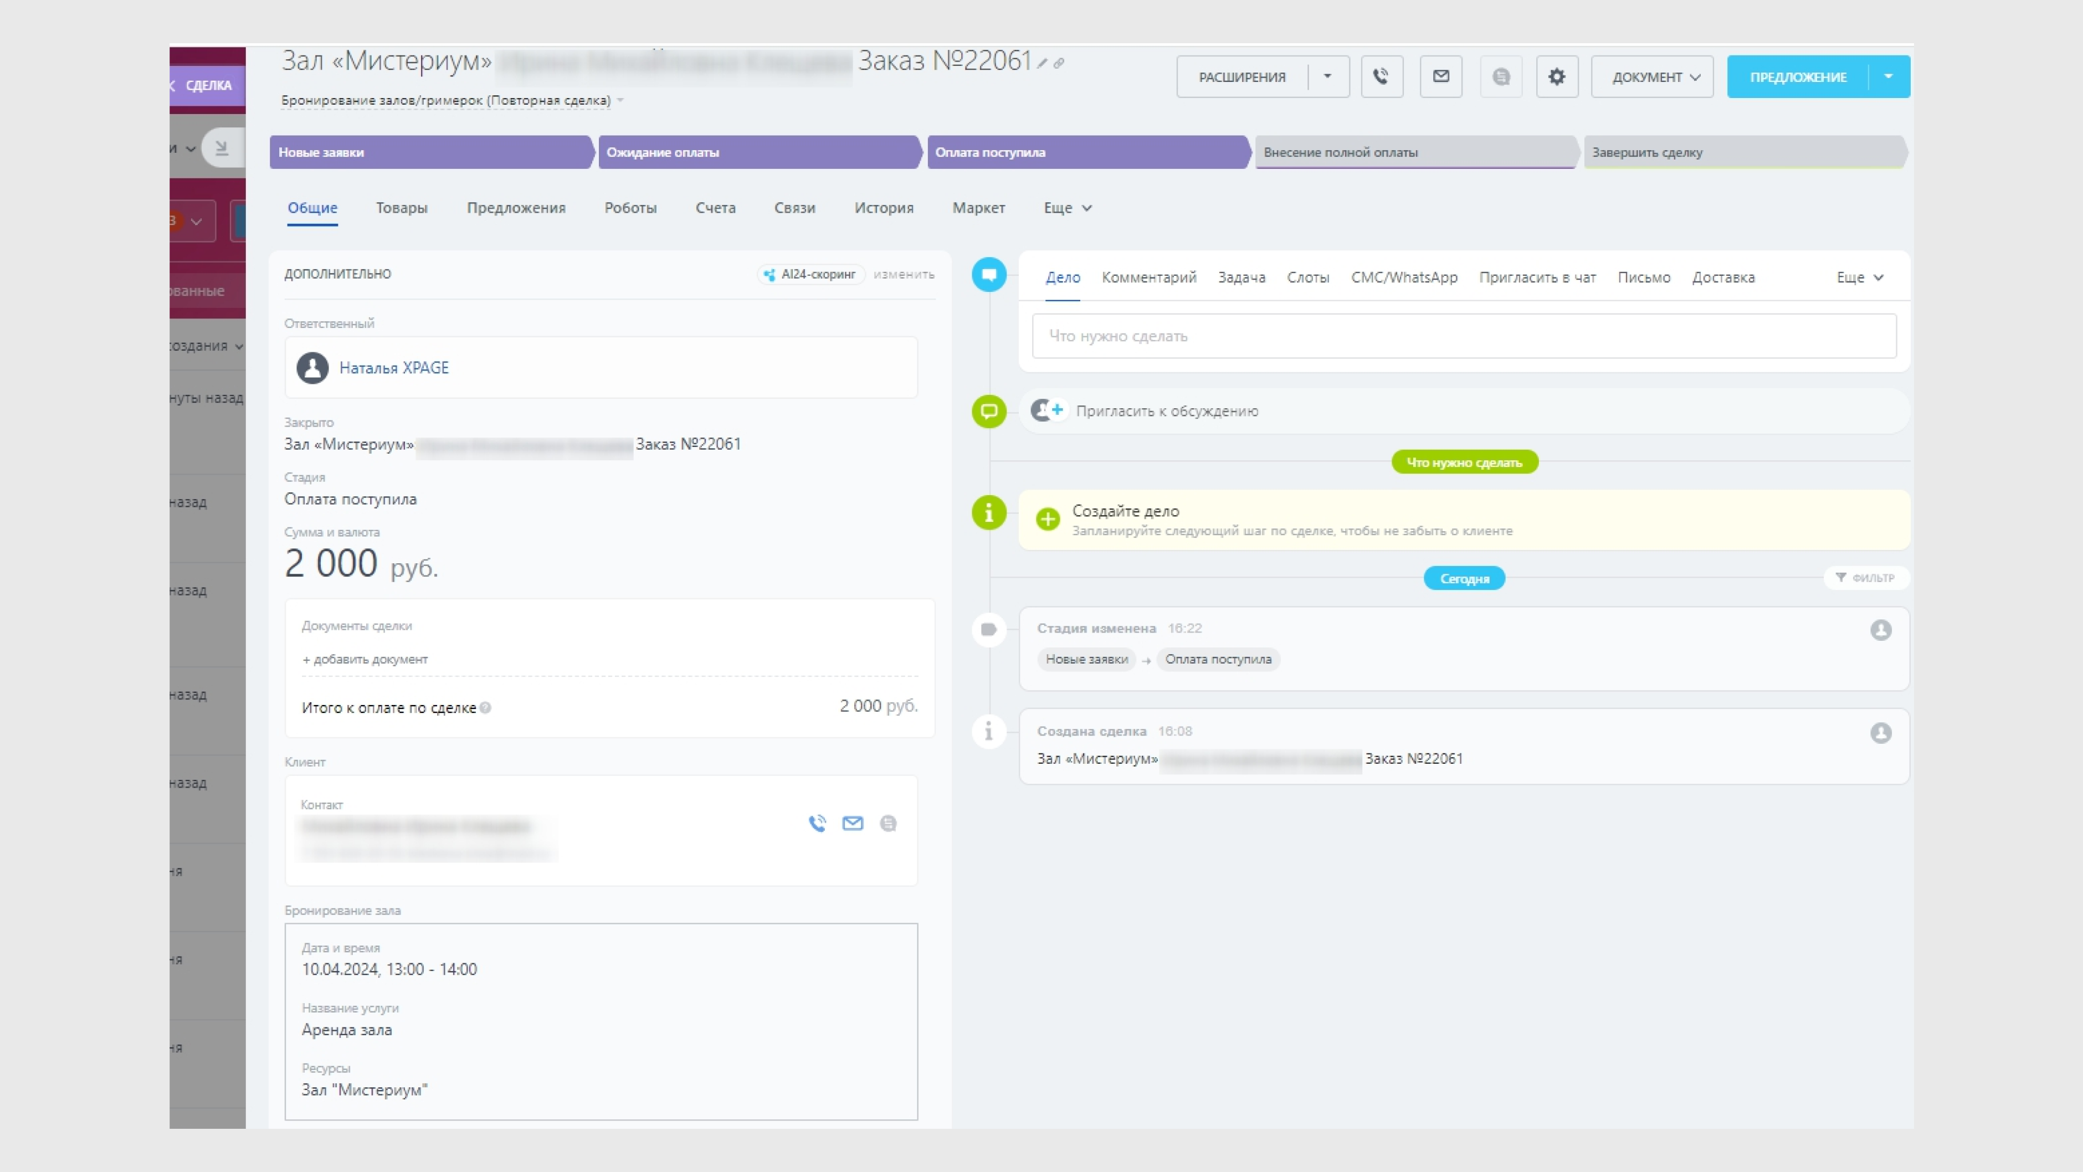Image resolution: width=2083 pixels, height=1172 pixels.
Task: Switch to the История tab
Action: point(884,209)
